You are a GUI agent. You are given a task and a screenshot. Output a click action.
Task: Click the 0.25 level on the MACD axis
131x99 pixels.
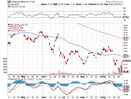(x=126, y=81)
